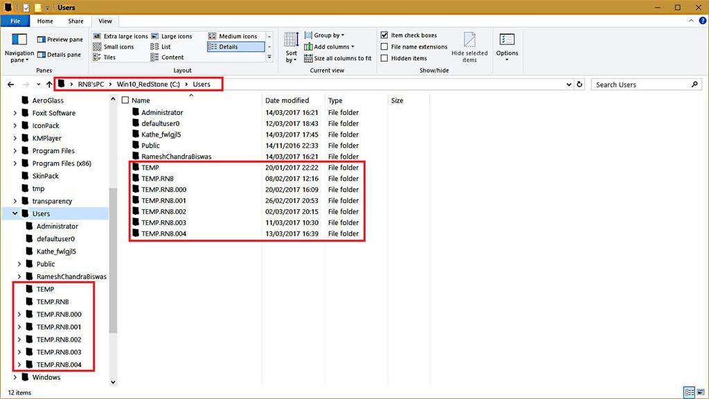Switch layout to Tiles

(105, 57)
